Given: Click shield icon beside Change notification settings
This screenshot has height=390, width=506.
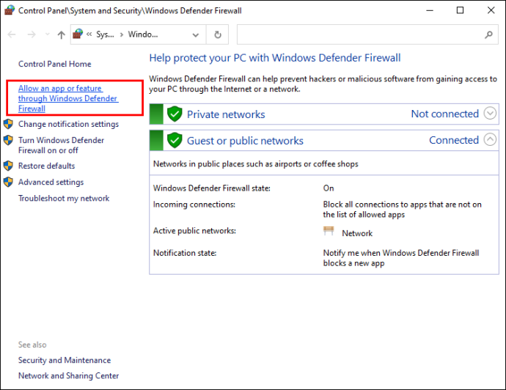Looking at the screenshot, I should [8, 124].
